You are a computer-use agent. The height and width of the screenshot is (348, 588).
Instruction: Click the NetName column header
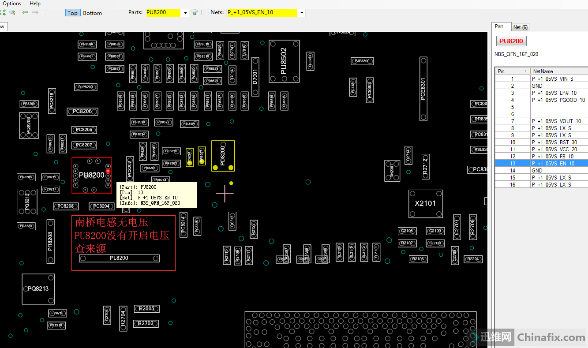tap(558, 71)
